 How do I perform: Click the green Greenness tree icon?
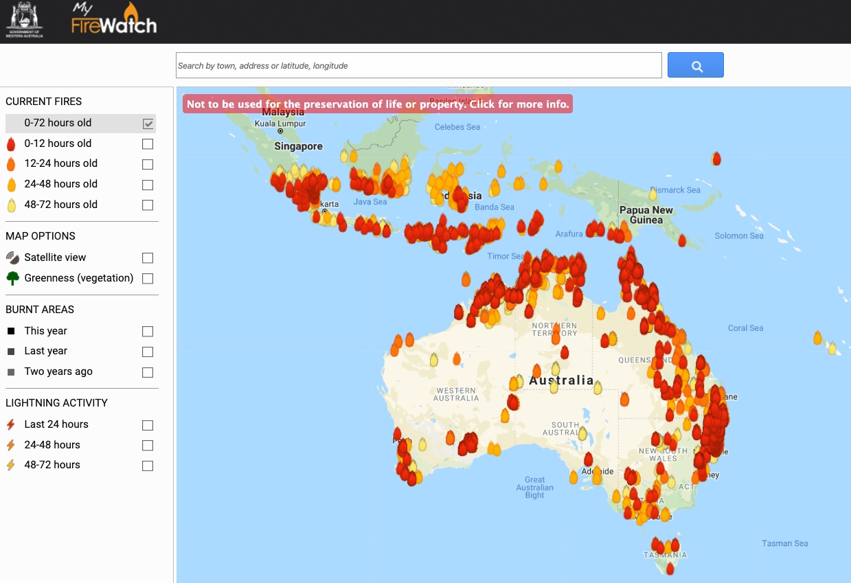click(12, 278)
